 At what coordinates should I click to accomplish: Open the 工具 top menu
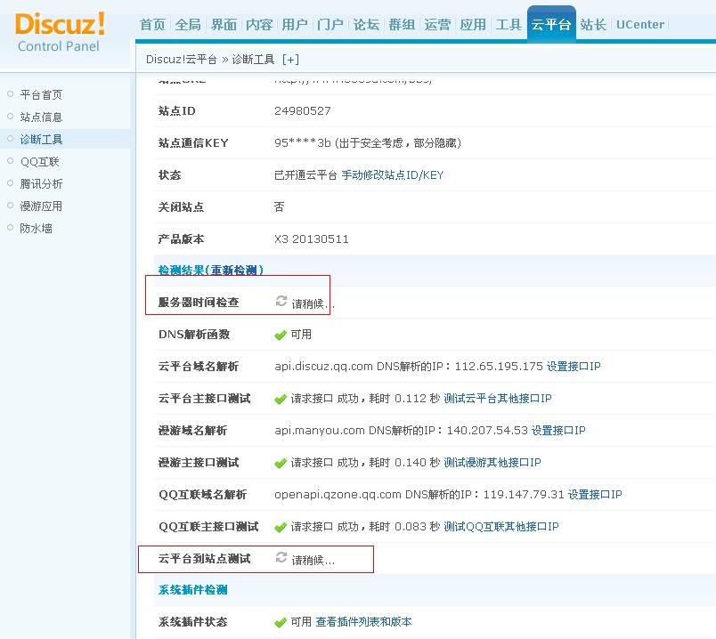tap(509, 24)
